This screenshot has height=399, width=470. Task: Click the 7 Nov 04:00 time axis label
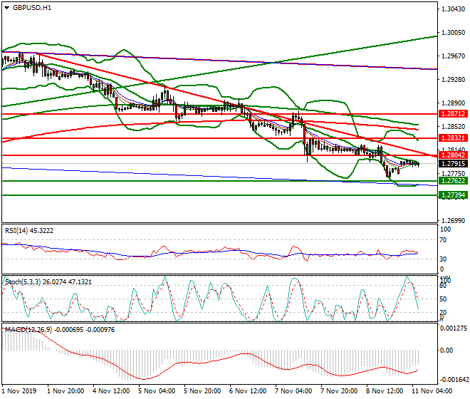point(293,391)
